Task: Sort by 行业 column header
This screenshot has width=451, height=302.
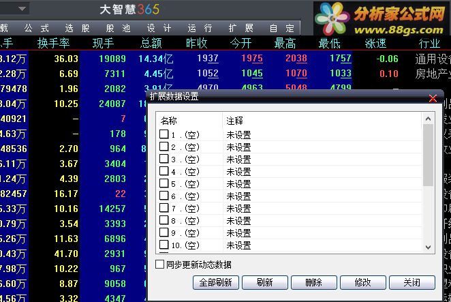Action: [429, 43]
